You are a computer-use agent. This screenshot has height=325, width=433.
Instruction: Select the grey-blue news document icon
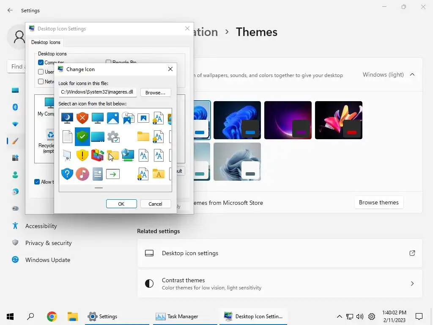click(x=98, y=174)
